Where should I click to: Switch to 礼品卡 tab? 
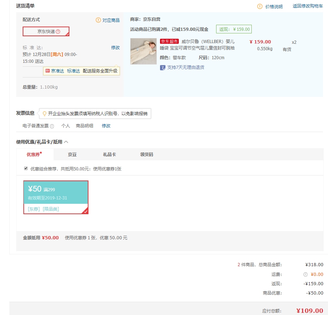109,154
